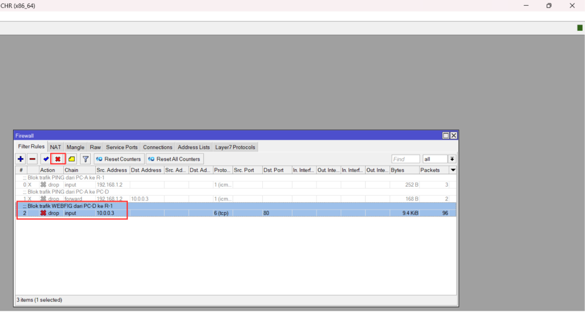Click the Find search field
Screen dimensions: 585x329
[x=405, y=159]
